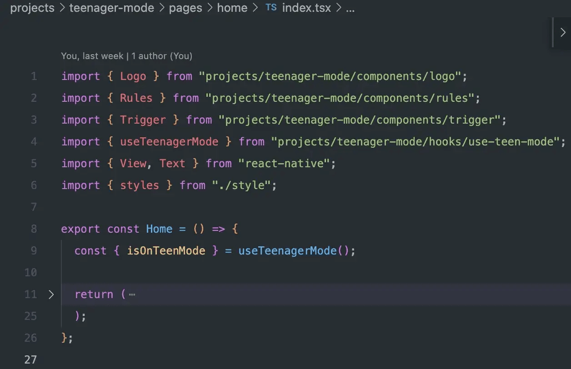
Task: Expand the folded return block on line 11
Action: (x=51, y=294)
